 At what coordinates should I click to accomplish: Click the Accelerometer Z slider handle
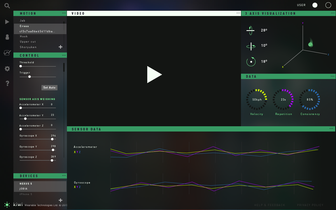[x=21, y=129]
